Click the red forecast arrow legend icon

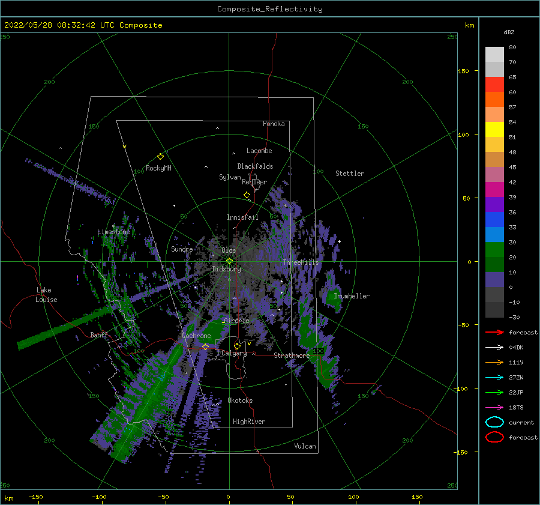coord(494,332)
